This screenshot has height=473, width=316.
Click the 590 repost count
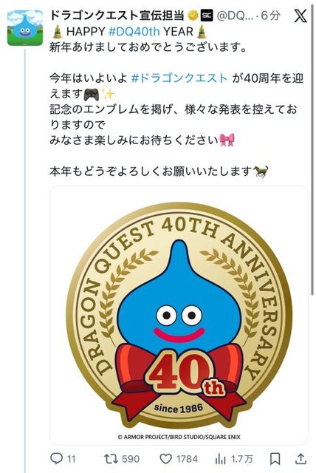point(131,459)
